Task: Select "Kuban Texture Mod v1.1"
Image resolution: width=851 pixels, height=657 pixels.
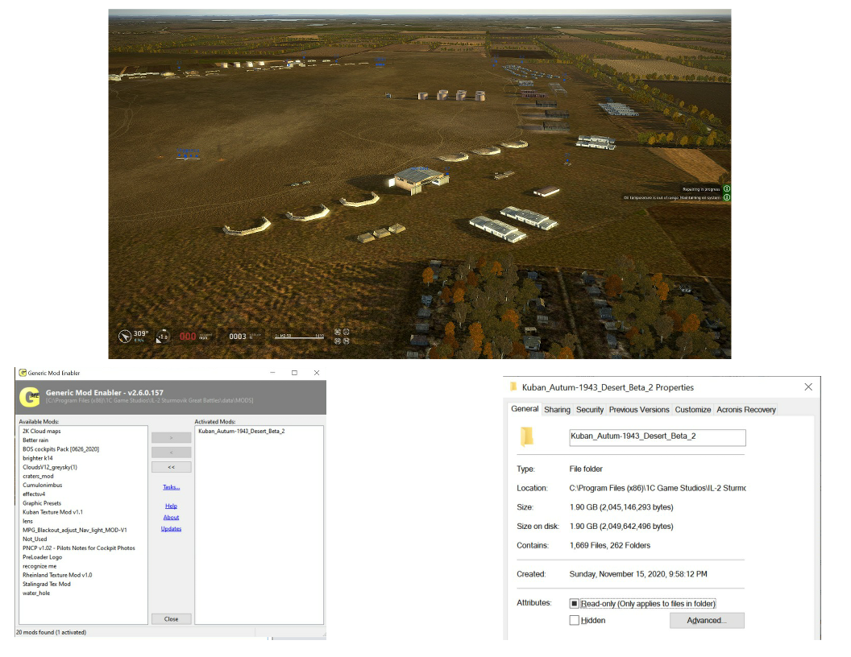Action: (52, 512)
